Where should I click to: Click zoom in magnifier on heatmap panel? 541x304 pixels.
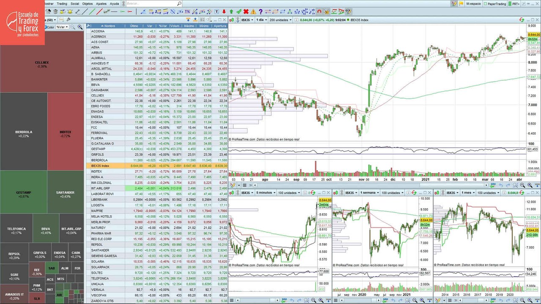pos(80,27)
